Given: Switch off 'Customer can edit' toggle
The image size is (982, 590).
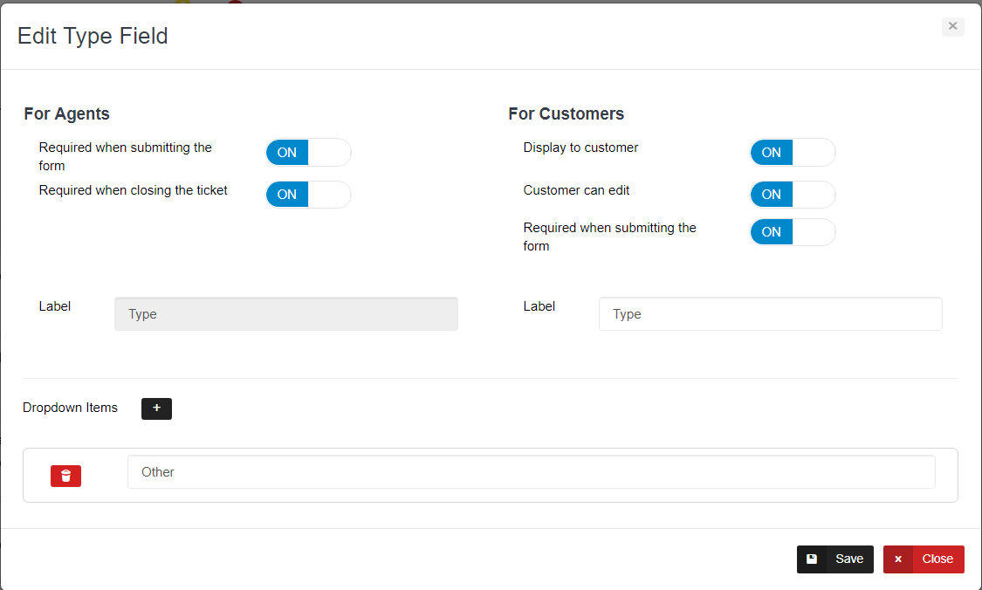Looking at the screenshot, I should (x=792, y=195).
